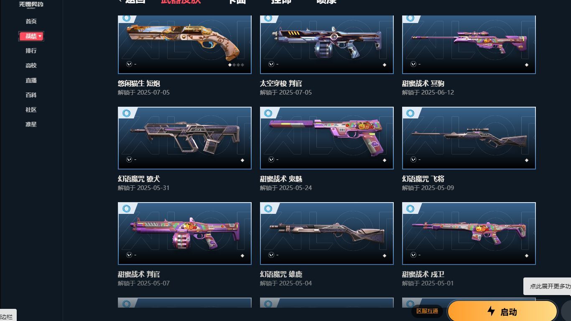Click the blue ring badge on 太空穿梭 判官 card
This screenshot has height=321, width=571.
[269, 18]
